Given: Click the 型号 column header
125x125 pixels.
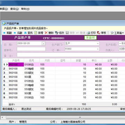Looking at the screenshot, I should point(63,60).
